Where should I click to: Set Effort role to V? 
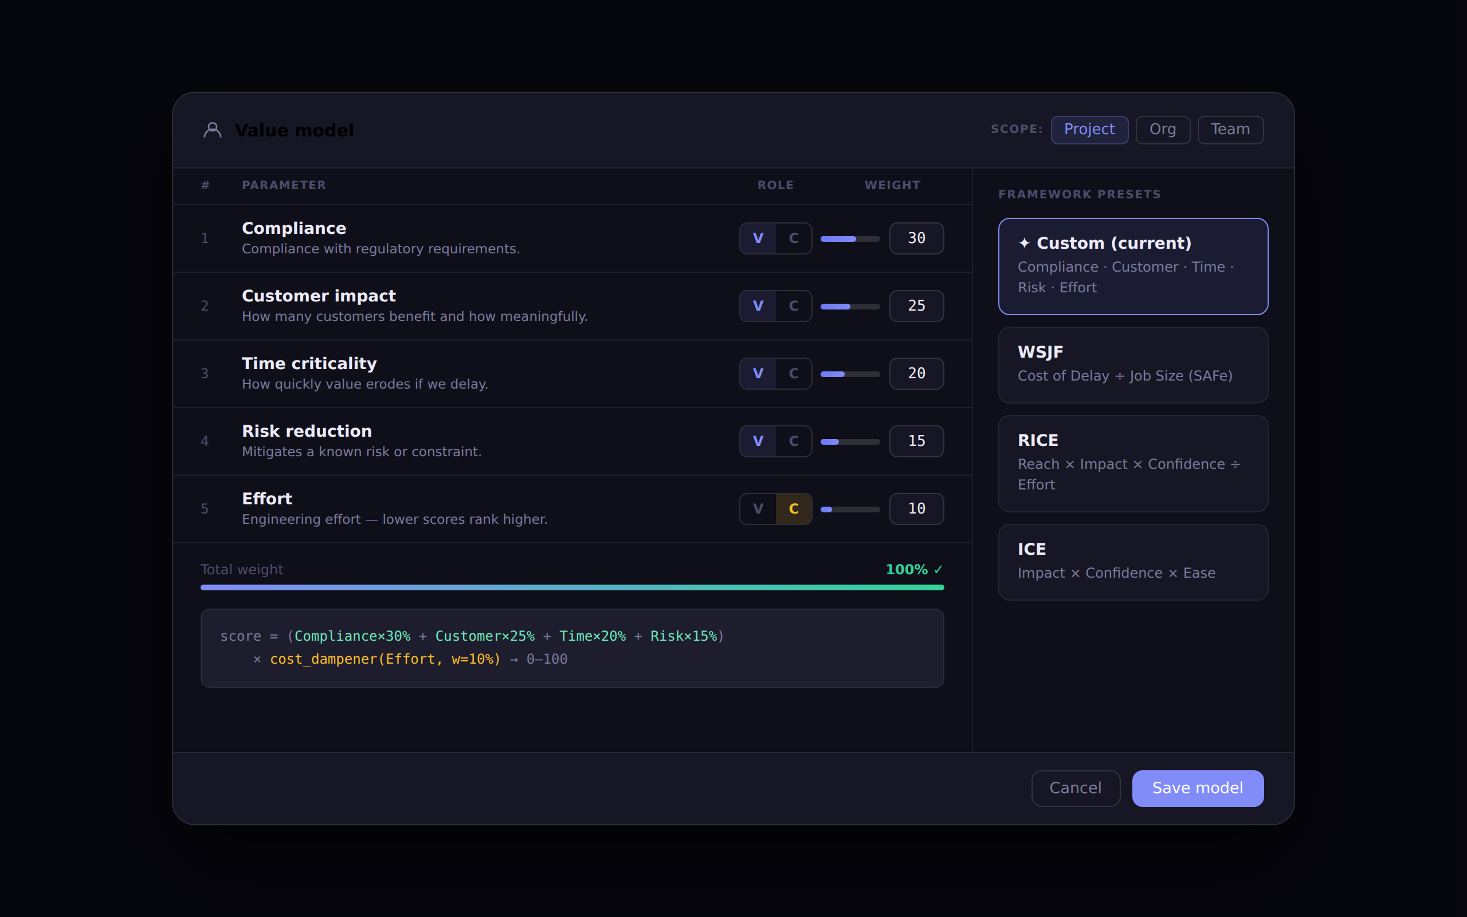tap(758, 509)
